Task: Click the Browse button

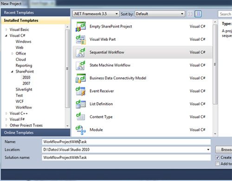Action: coord(224,149)
